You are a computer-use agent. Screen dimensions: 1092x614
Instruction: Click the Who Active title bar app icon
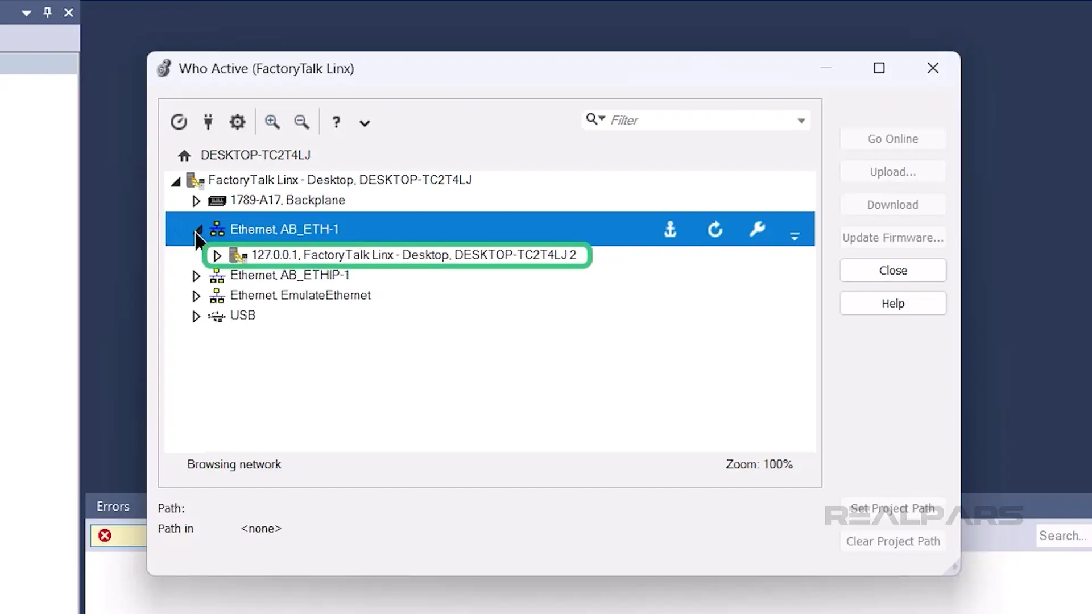click(164, 68)
